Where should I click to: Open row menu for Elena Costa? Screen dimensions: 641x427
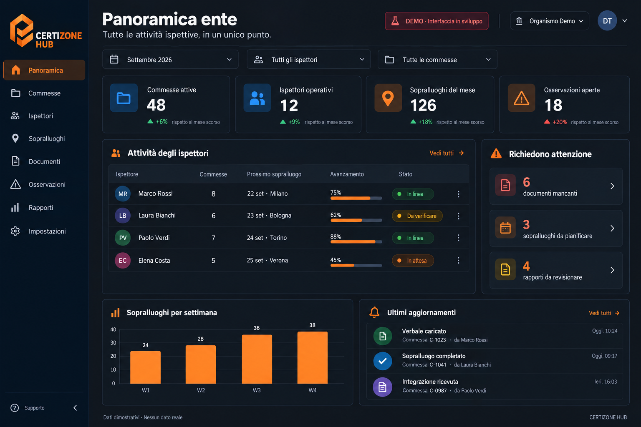(x=458, y=260)
